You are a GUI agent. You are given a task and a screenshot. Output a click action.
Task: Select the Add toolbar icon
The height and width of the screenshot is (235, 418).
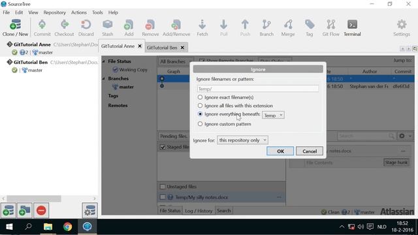coord(129,27)
